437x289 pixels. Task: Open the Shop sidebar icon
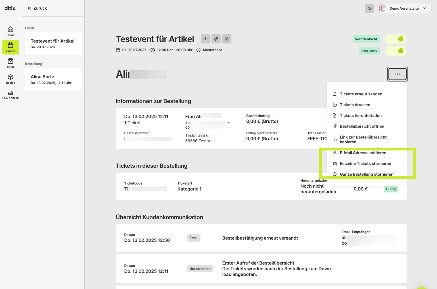[x=11, y=63]
